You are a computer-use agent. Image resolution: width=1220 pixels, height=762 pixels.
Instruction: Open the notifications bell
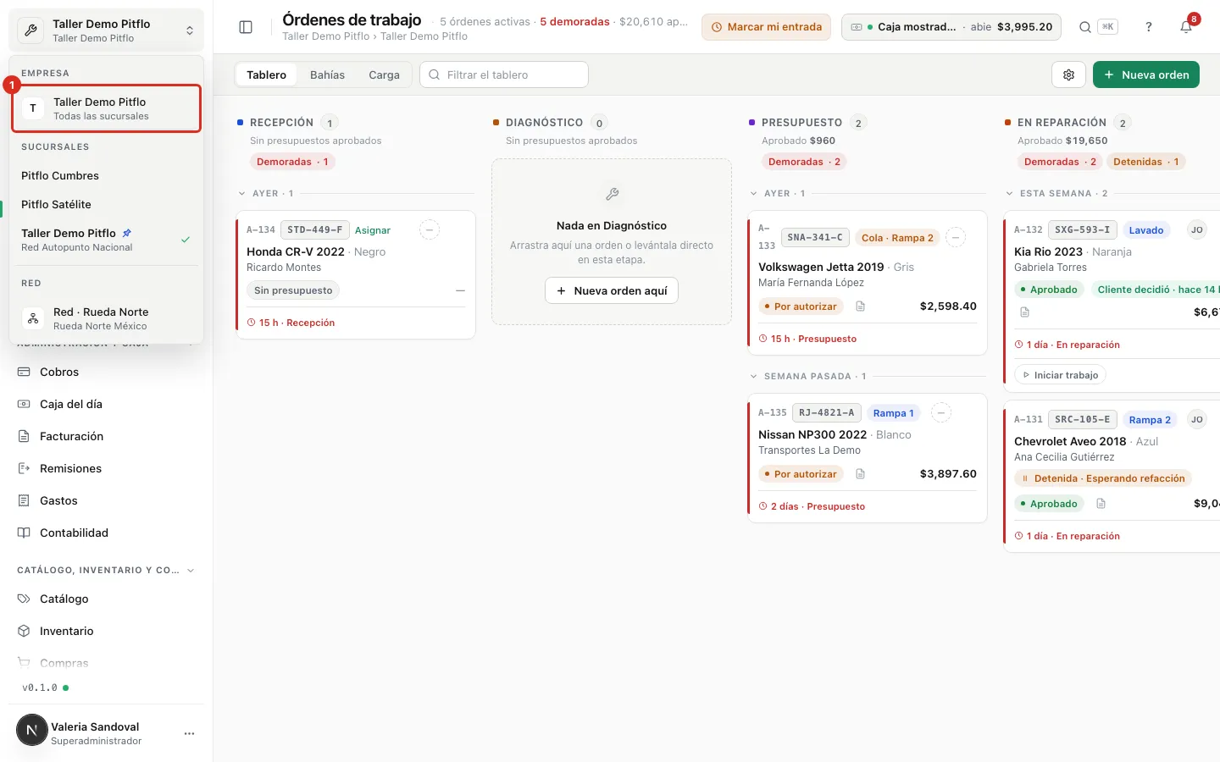(1186, 27)
